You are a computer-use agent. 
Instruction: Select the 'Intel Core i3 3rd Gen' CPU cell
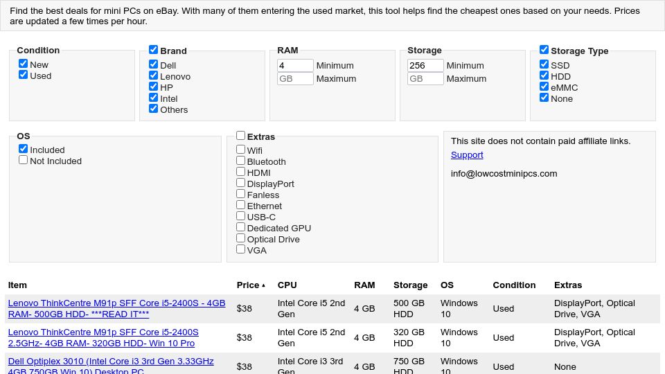[x=310, y=366]
